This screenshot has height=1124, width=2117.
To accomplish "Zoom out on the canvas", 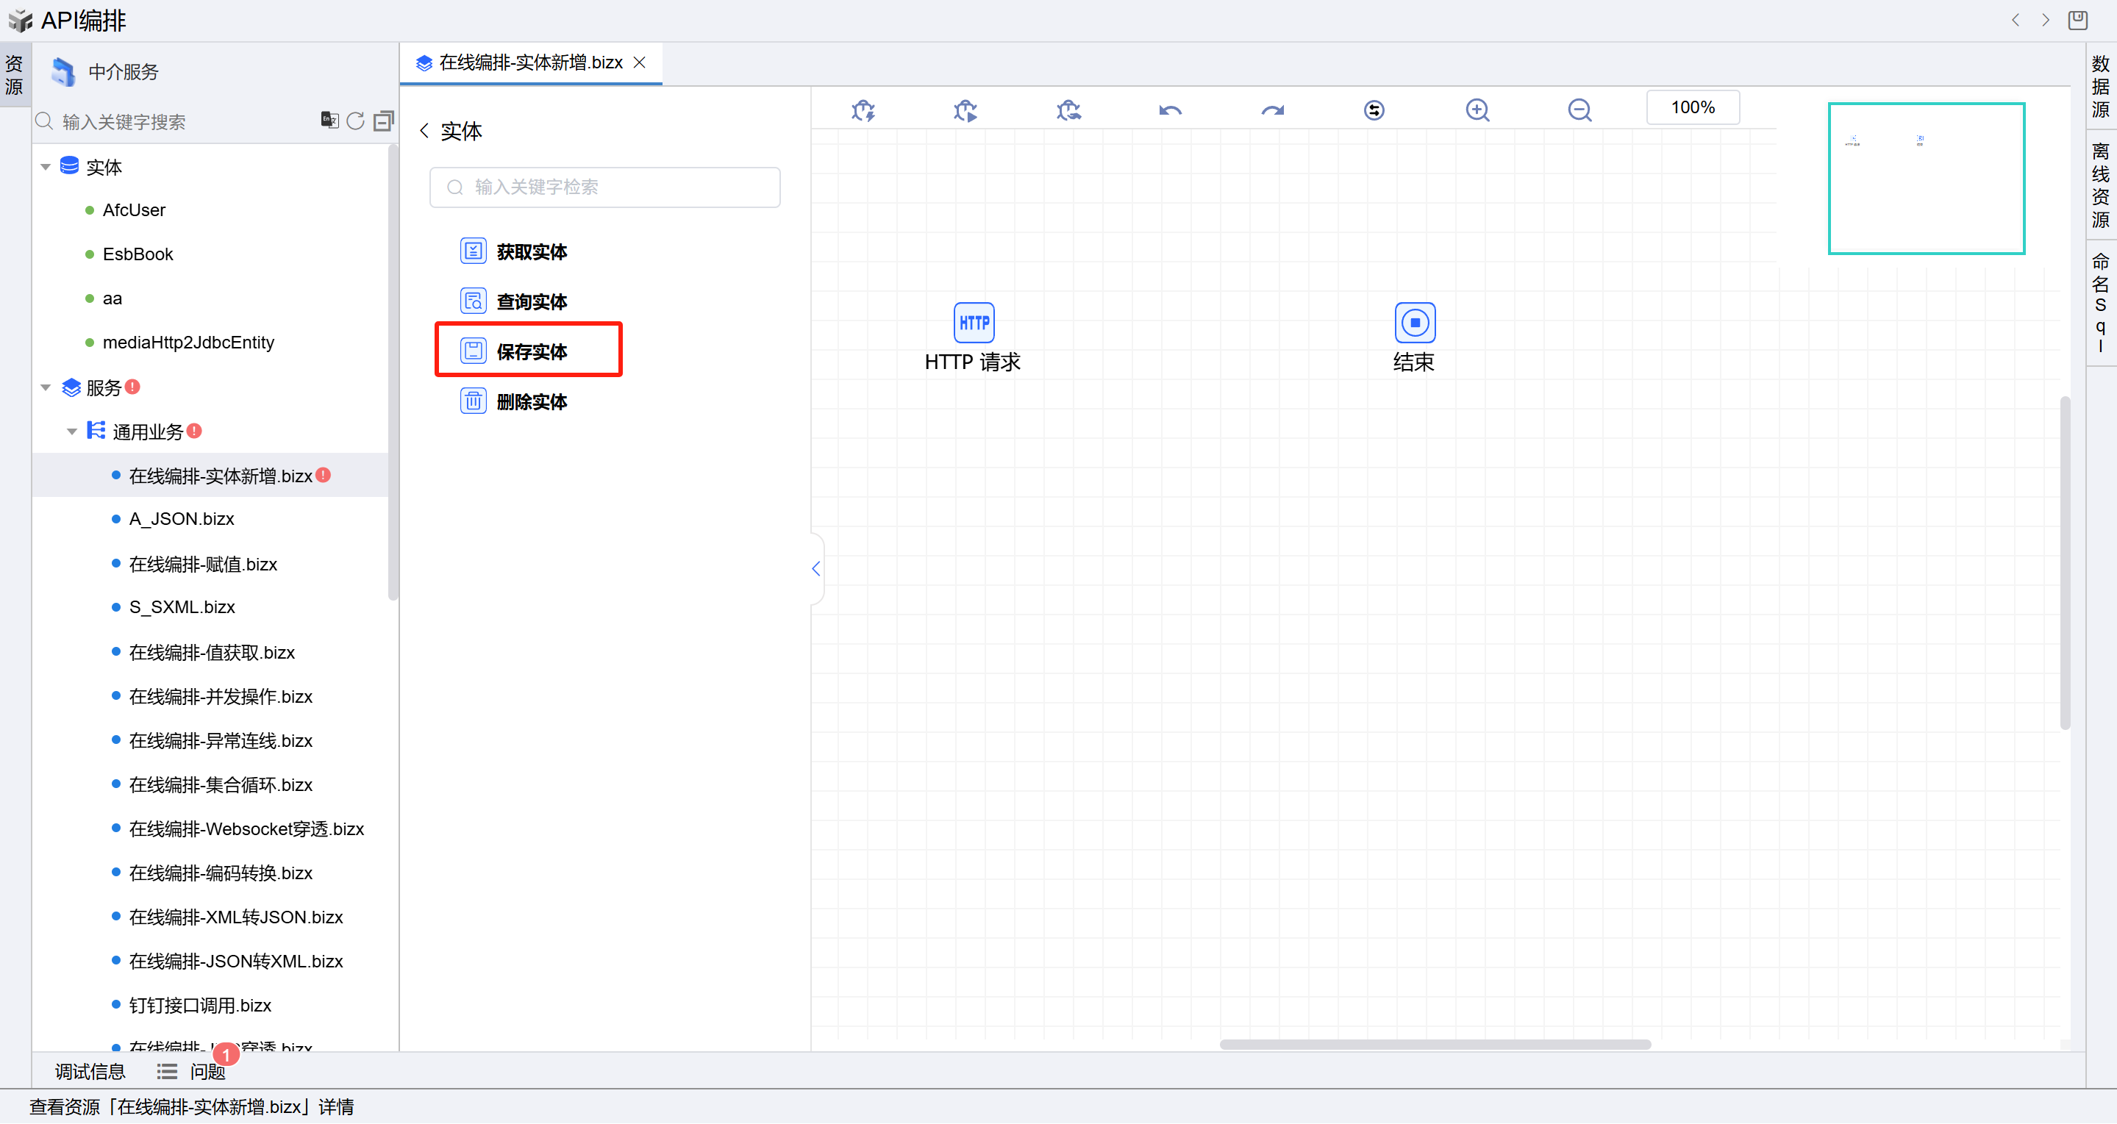I will pos(1579,110).
